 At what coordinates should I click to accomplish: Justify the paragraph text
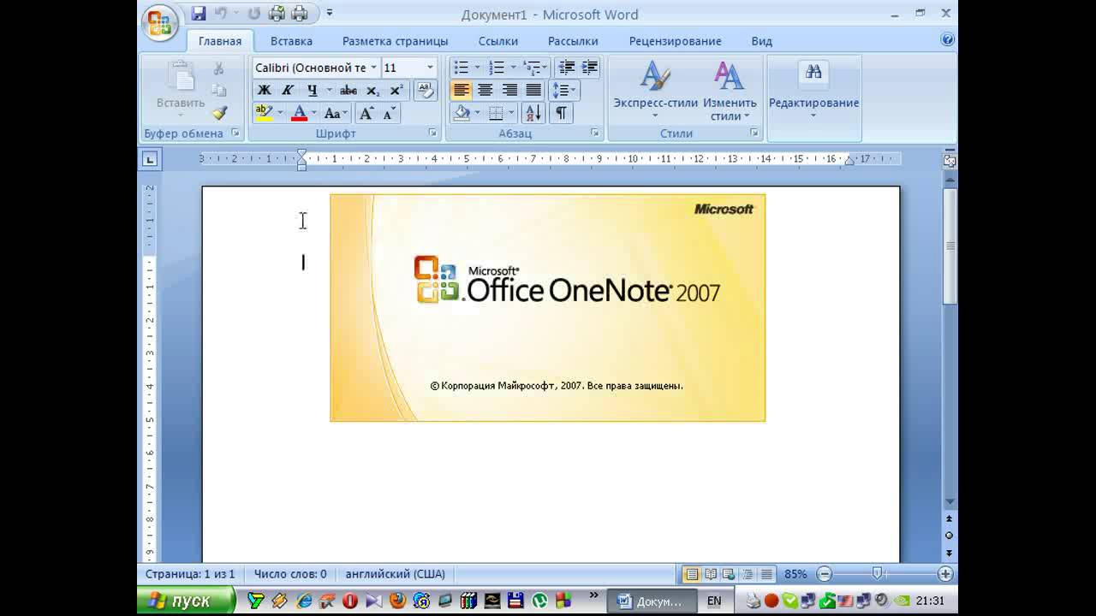[533, 91]
